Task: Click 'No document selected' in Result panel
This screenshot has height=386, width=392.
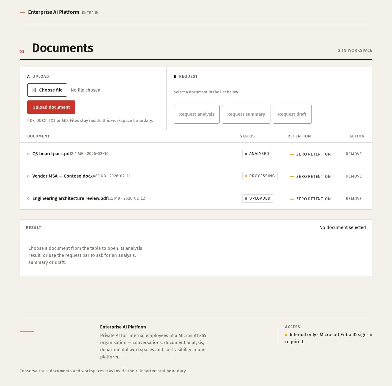Action: coord(343,227)
